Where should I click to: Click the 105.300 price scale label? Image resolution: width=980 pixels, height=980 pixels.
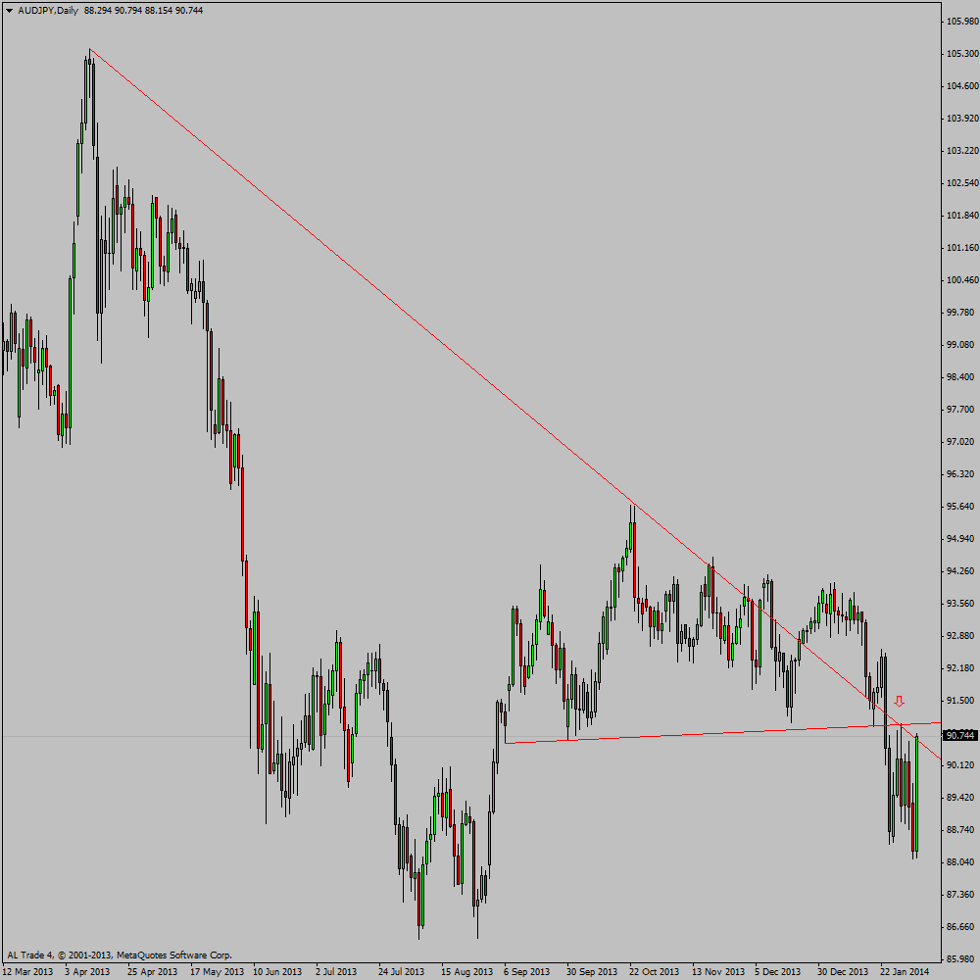pyautogui.click(x=962, y=54)
